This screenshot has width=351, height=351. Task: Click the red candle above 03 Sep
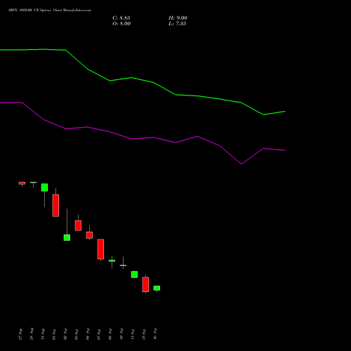click(78, 225)
